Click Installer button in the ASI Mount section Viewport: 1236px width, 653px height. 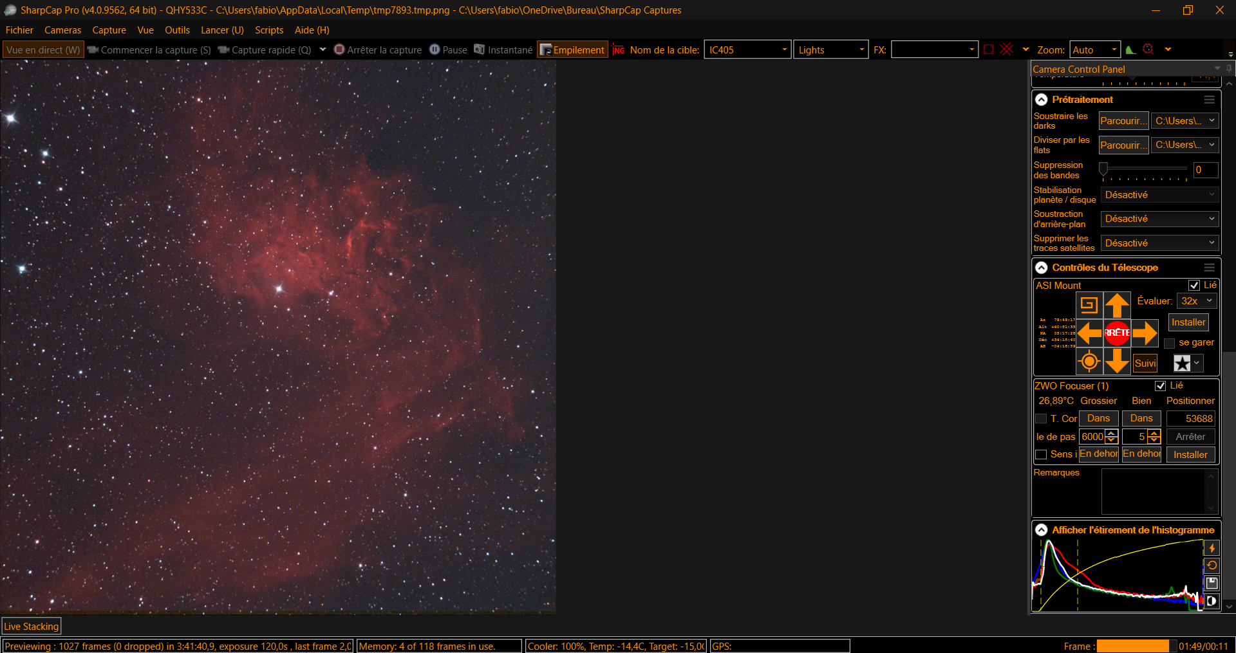tap(1188, 322)
